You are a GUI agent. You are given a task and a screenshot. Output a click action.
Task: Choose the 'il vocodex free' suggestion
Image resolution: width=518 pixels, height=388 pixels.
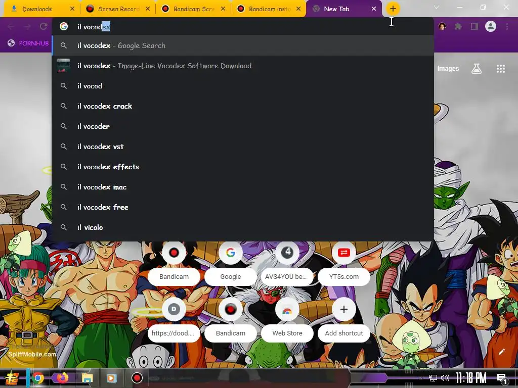tap(243, 207)
